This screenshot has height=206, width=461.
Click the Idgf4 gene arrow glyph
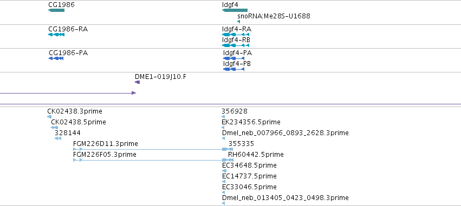click(x=235, y=10)
